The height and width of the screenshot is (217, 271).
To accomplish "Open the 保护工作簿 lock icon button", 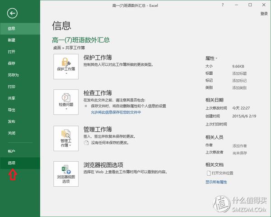I will coord(66,67).
